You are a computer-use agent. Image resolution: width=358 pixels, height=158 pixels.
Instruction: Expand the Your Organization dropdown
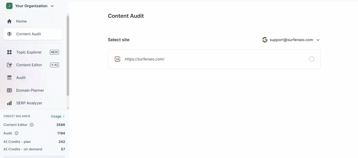point(52,6)
